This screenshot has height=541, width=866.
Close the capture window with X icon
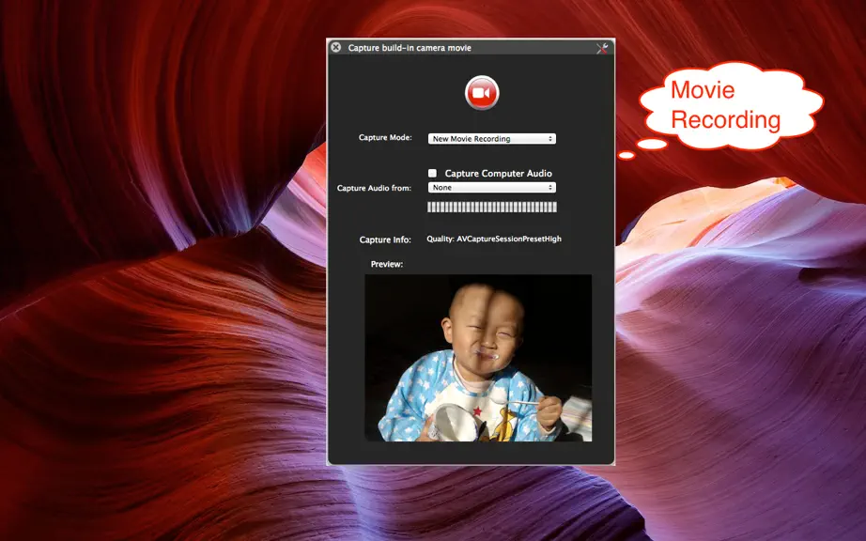coord(336,48)
